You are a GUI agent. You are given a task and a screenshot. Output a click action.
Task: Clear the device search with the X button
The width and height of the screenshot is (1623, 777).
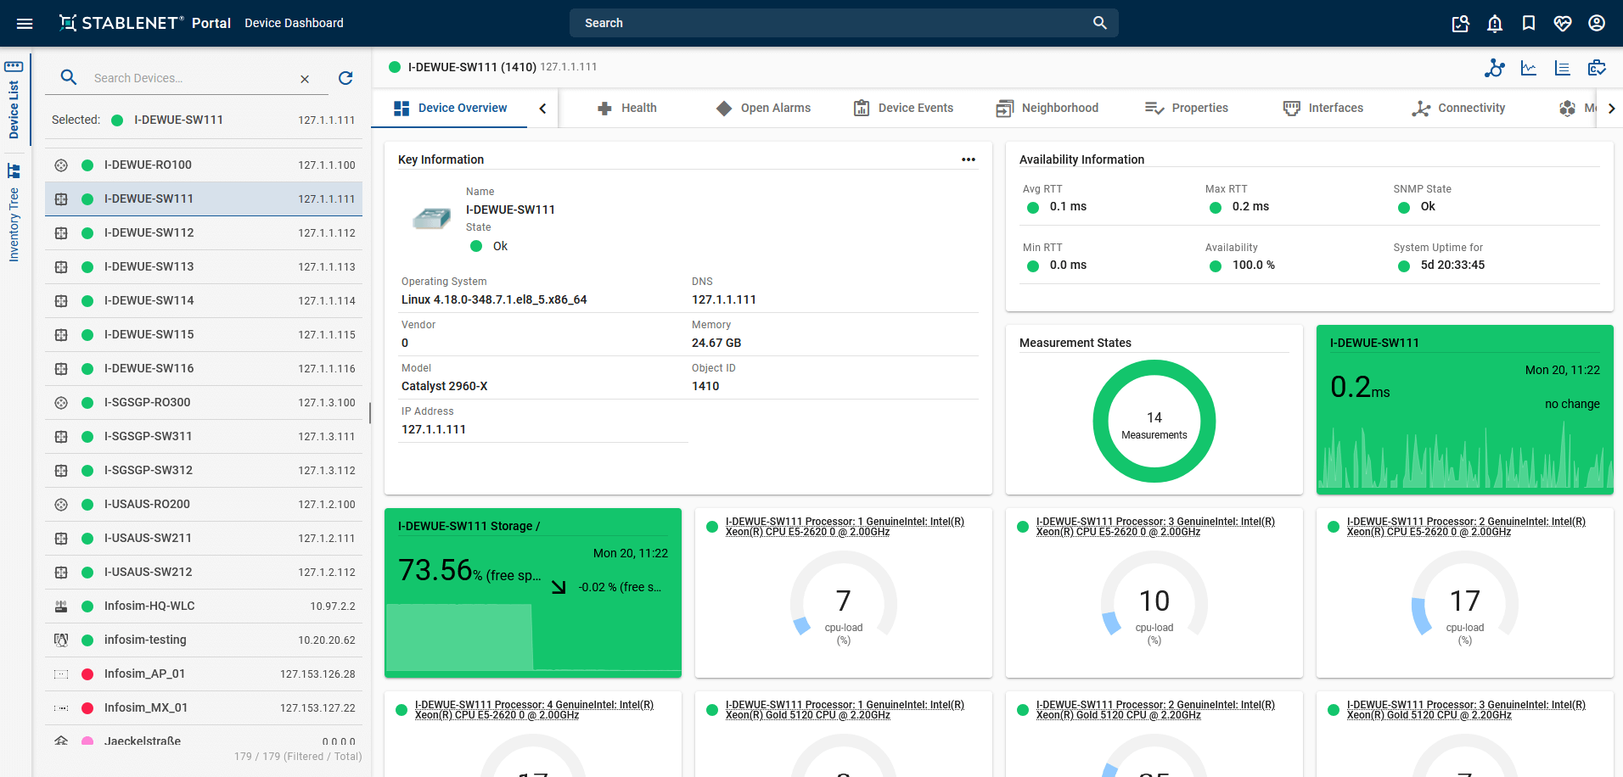[305, 78]
